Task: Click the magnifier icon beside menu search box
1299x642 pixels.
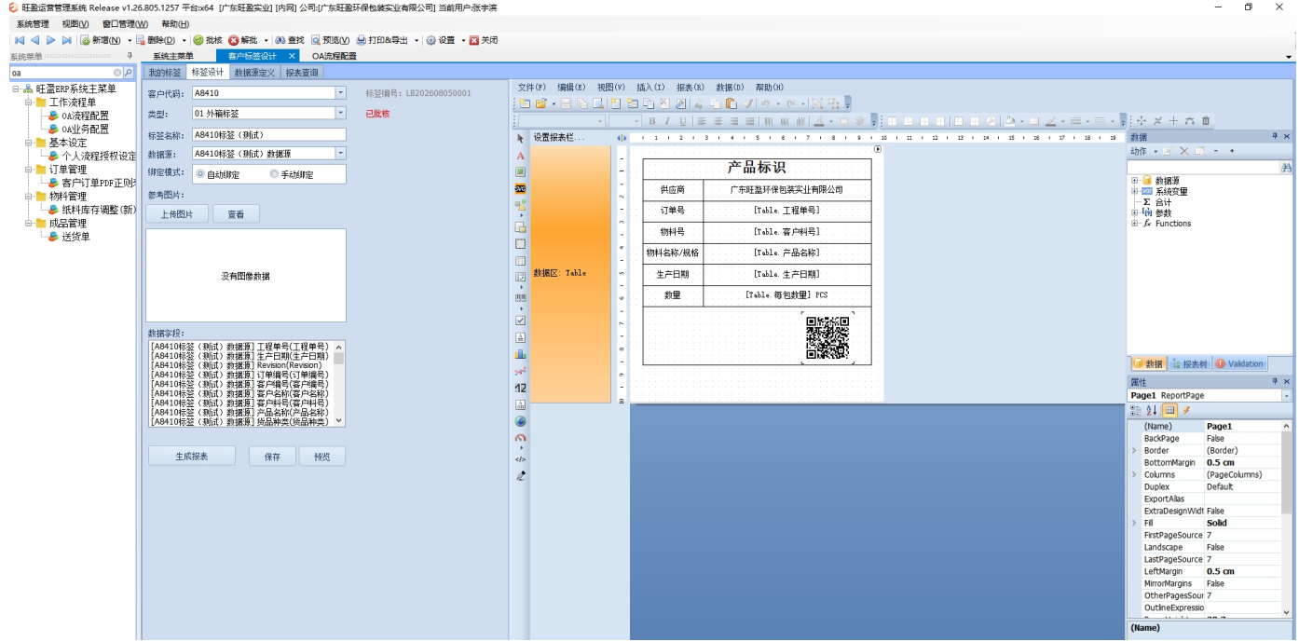Action: coord(129,72)
